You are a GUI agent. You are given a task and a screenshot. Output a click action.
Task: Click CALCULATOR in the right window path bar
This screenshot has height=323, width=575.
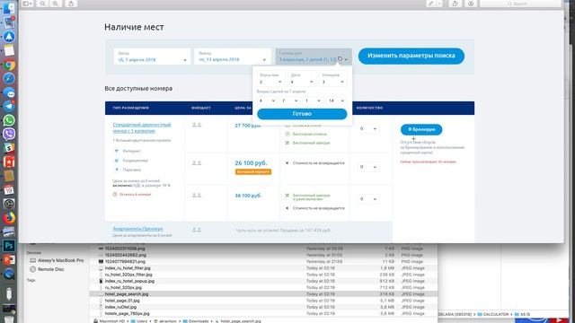(x=493, y=314)
